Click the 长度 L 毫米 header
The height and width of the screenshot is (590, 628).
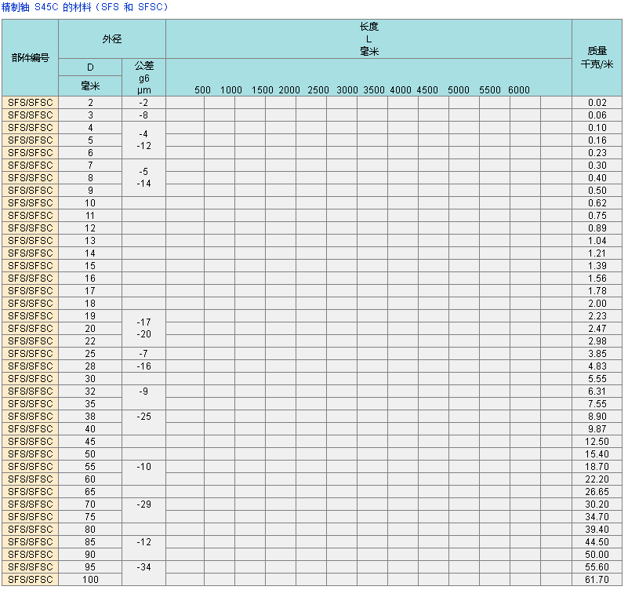(368, 39)
